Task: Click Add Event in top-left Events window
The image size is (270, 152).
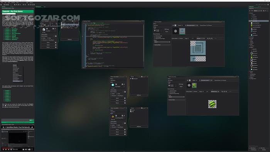Action: coord(69,39)
